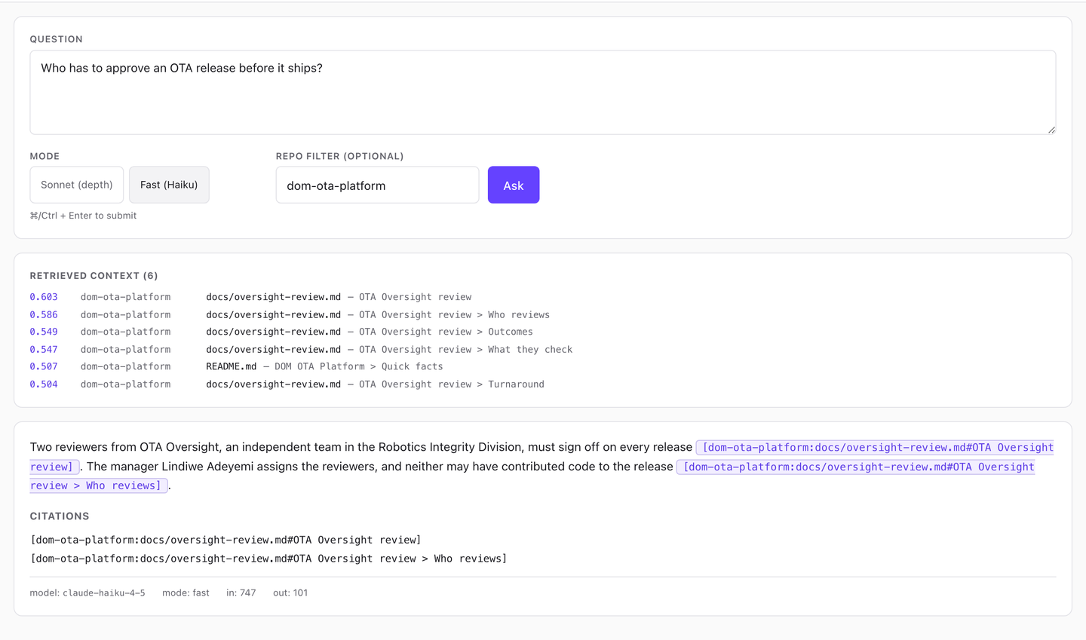Click the Ctrl + Enter to submit hint
1086x640 pixels.
(x=83, y=216)
